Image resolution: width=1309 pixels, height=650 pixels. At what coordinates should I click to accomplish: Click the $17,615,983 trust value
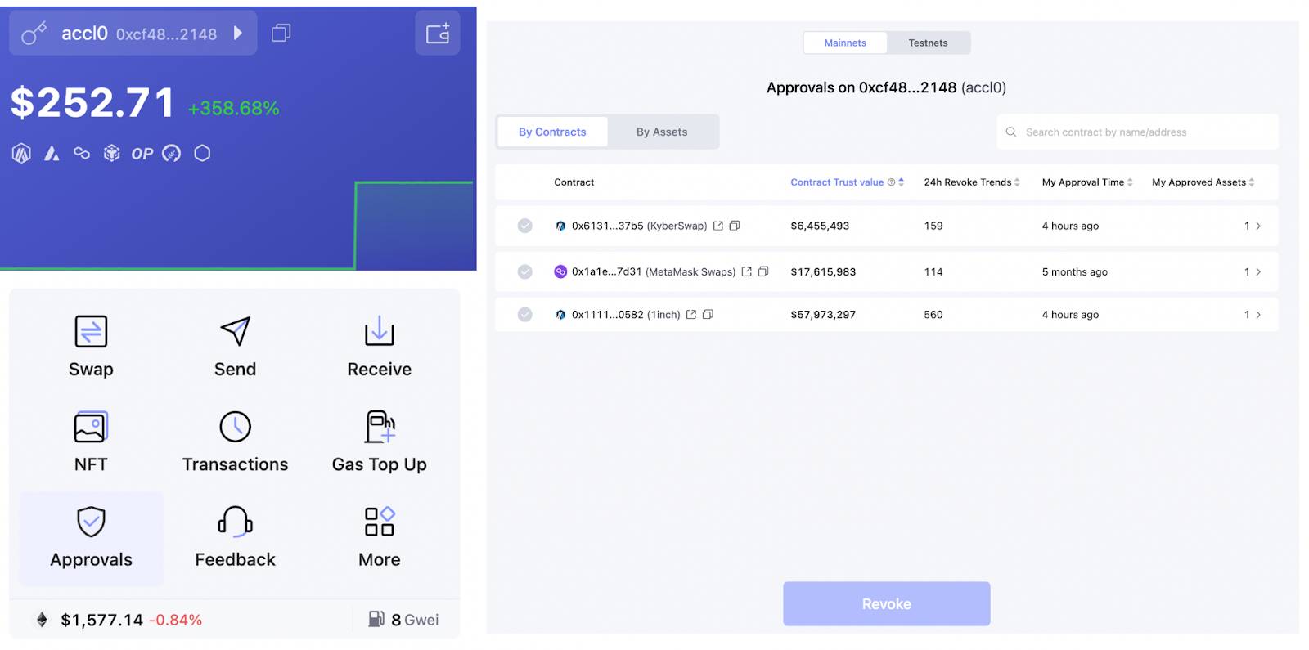click(823, 271)
